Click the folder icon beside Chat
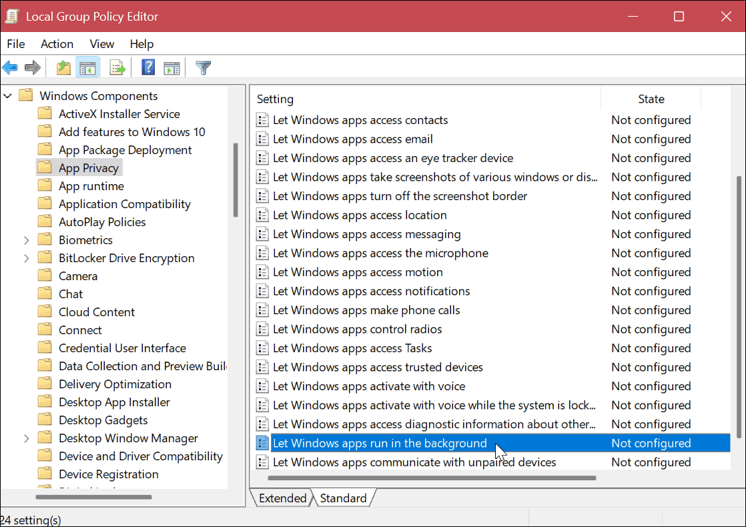 click(x=45, y=294)
